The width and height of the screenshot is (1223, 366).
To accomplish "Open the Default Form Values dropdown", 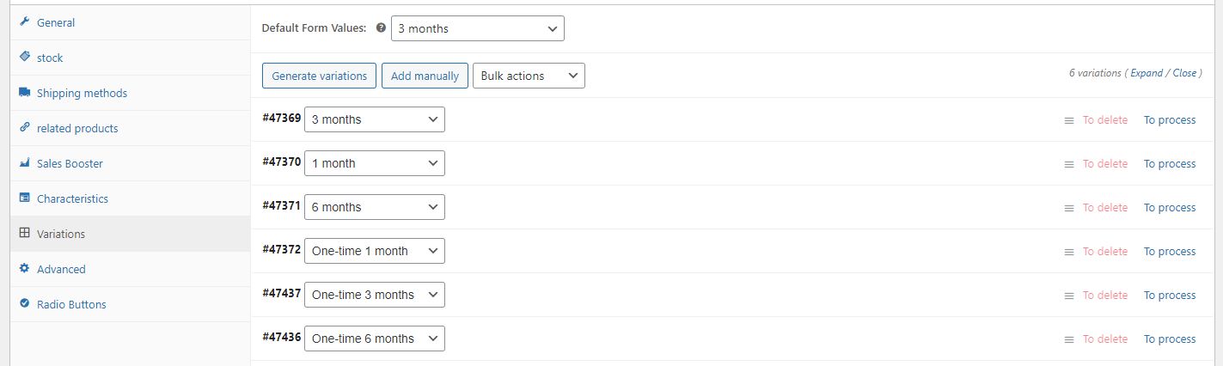I will click(x=477, y=28).
